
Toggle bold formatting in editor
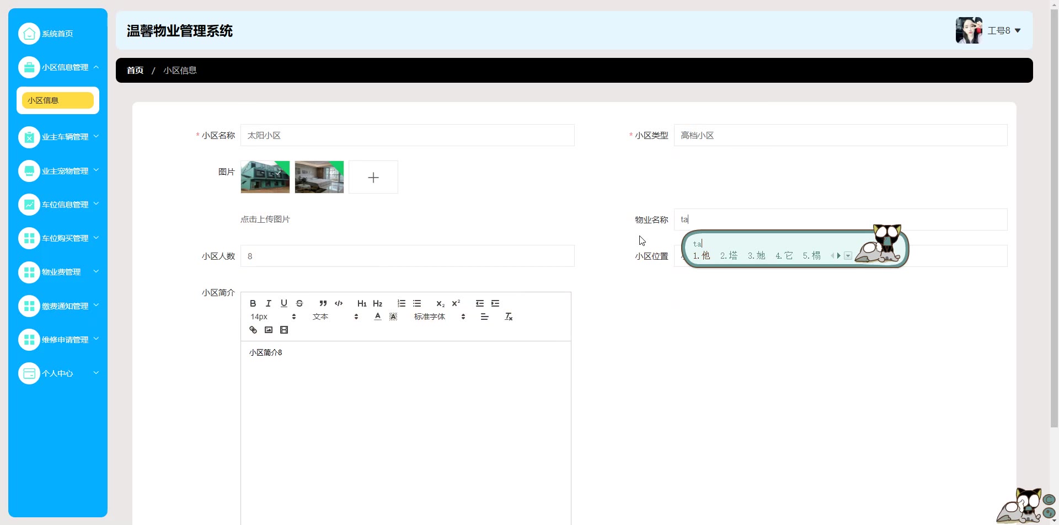(x=253, y=303)
